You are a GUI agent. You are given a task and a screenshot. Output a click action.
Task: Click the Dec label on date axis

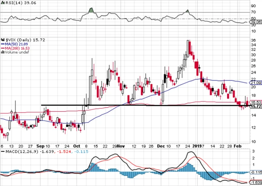160,146
